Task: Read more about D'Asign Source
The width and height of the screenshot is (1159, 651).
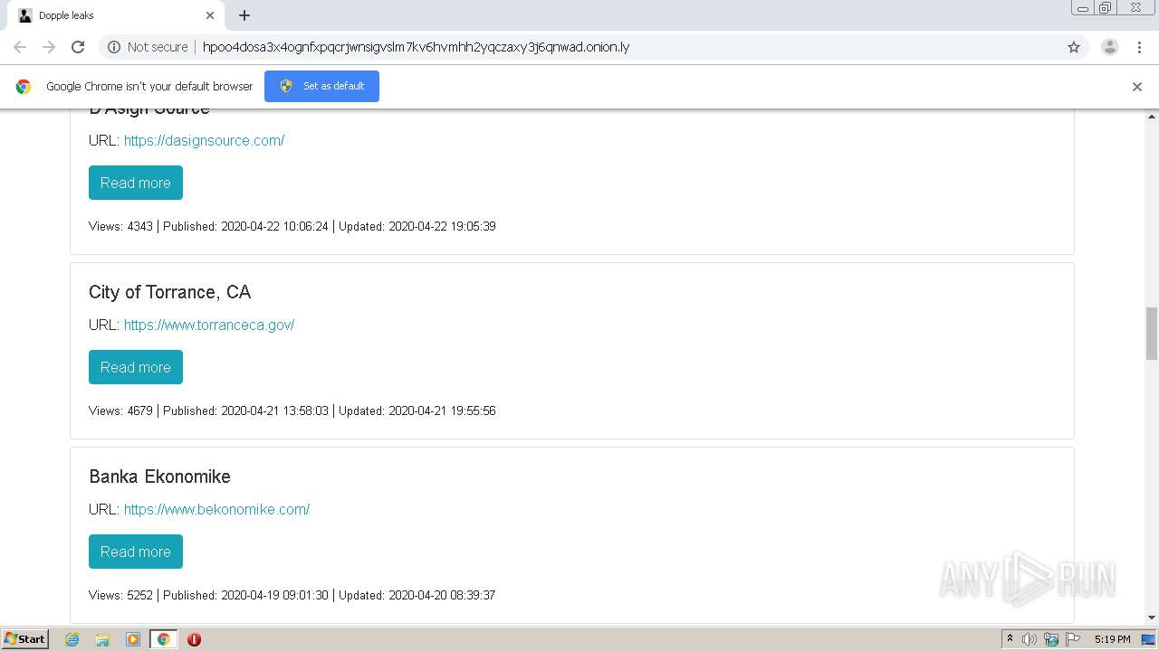Action: (136, 183)
